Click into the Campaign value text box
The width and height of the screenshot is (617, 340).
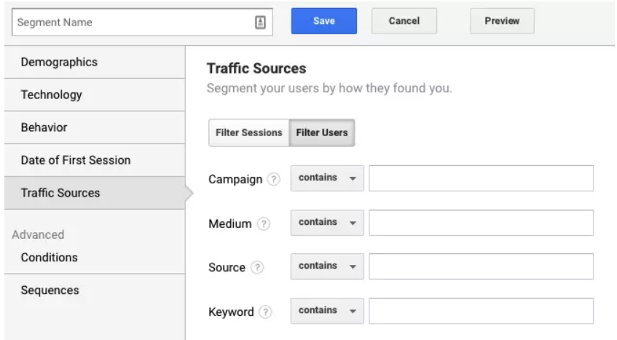point(481,178)
